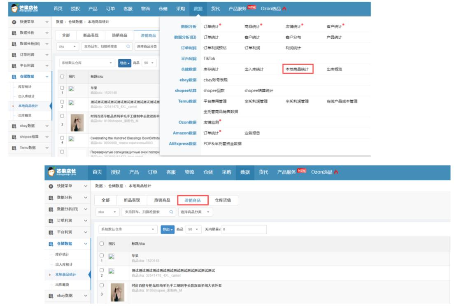This screenshot has width=454, height=308.
Task: Open the 系统默认仓库 dropdown in the lower screenshot
Action: [128, 229]
